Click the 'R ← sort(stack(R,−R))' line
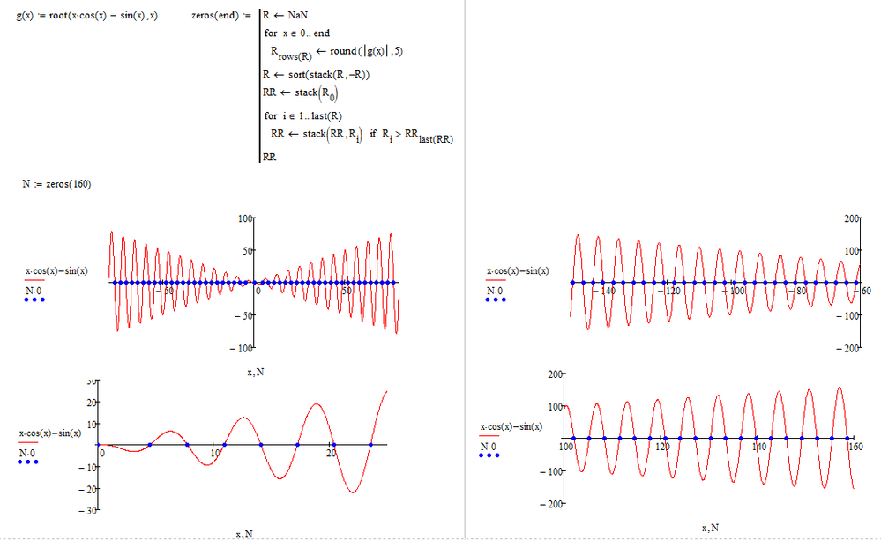Image resolution: width=881 pixels, height=540 pixels. point(317,75)
